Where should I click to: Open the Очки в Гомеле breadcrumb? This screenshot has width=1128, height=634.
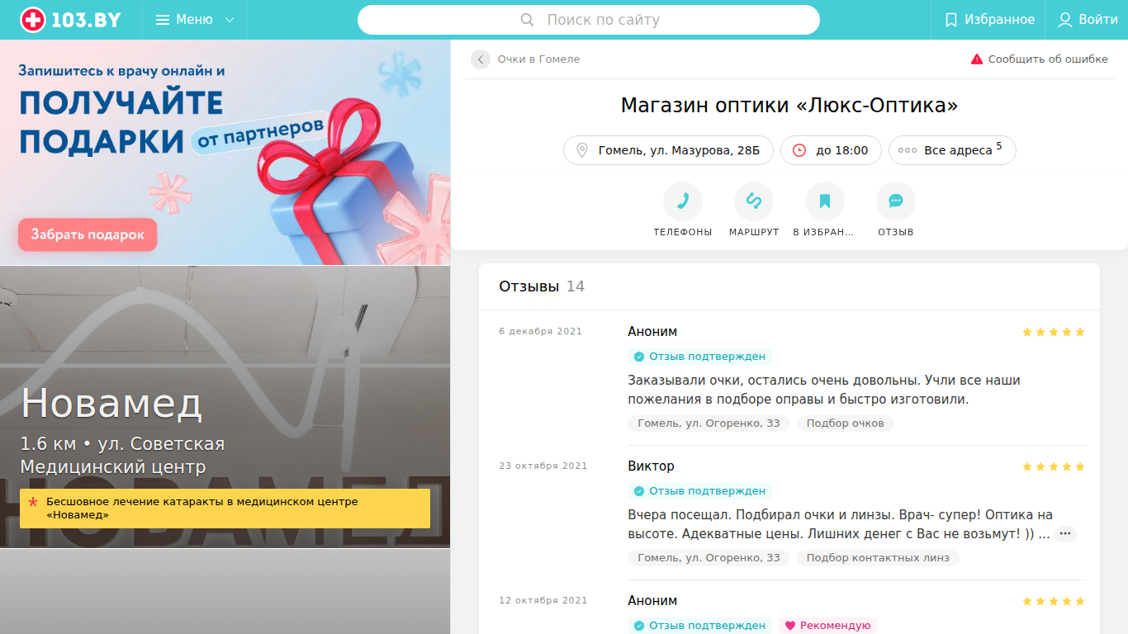pos(538,59)
